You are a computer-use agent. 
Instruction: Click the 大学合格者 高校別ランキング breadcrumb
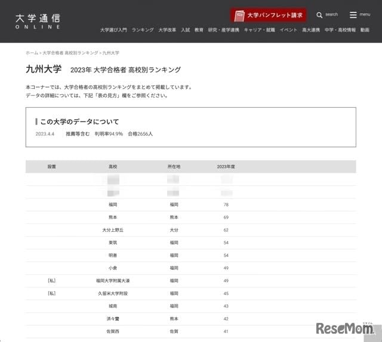(70, 53)
